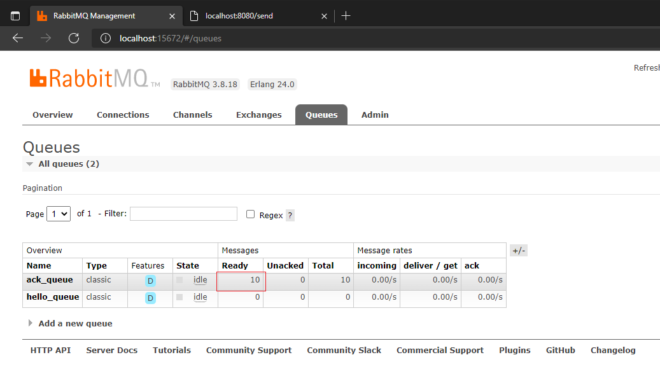
Task: Click the Pagination heading
Action: 42,188
